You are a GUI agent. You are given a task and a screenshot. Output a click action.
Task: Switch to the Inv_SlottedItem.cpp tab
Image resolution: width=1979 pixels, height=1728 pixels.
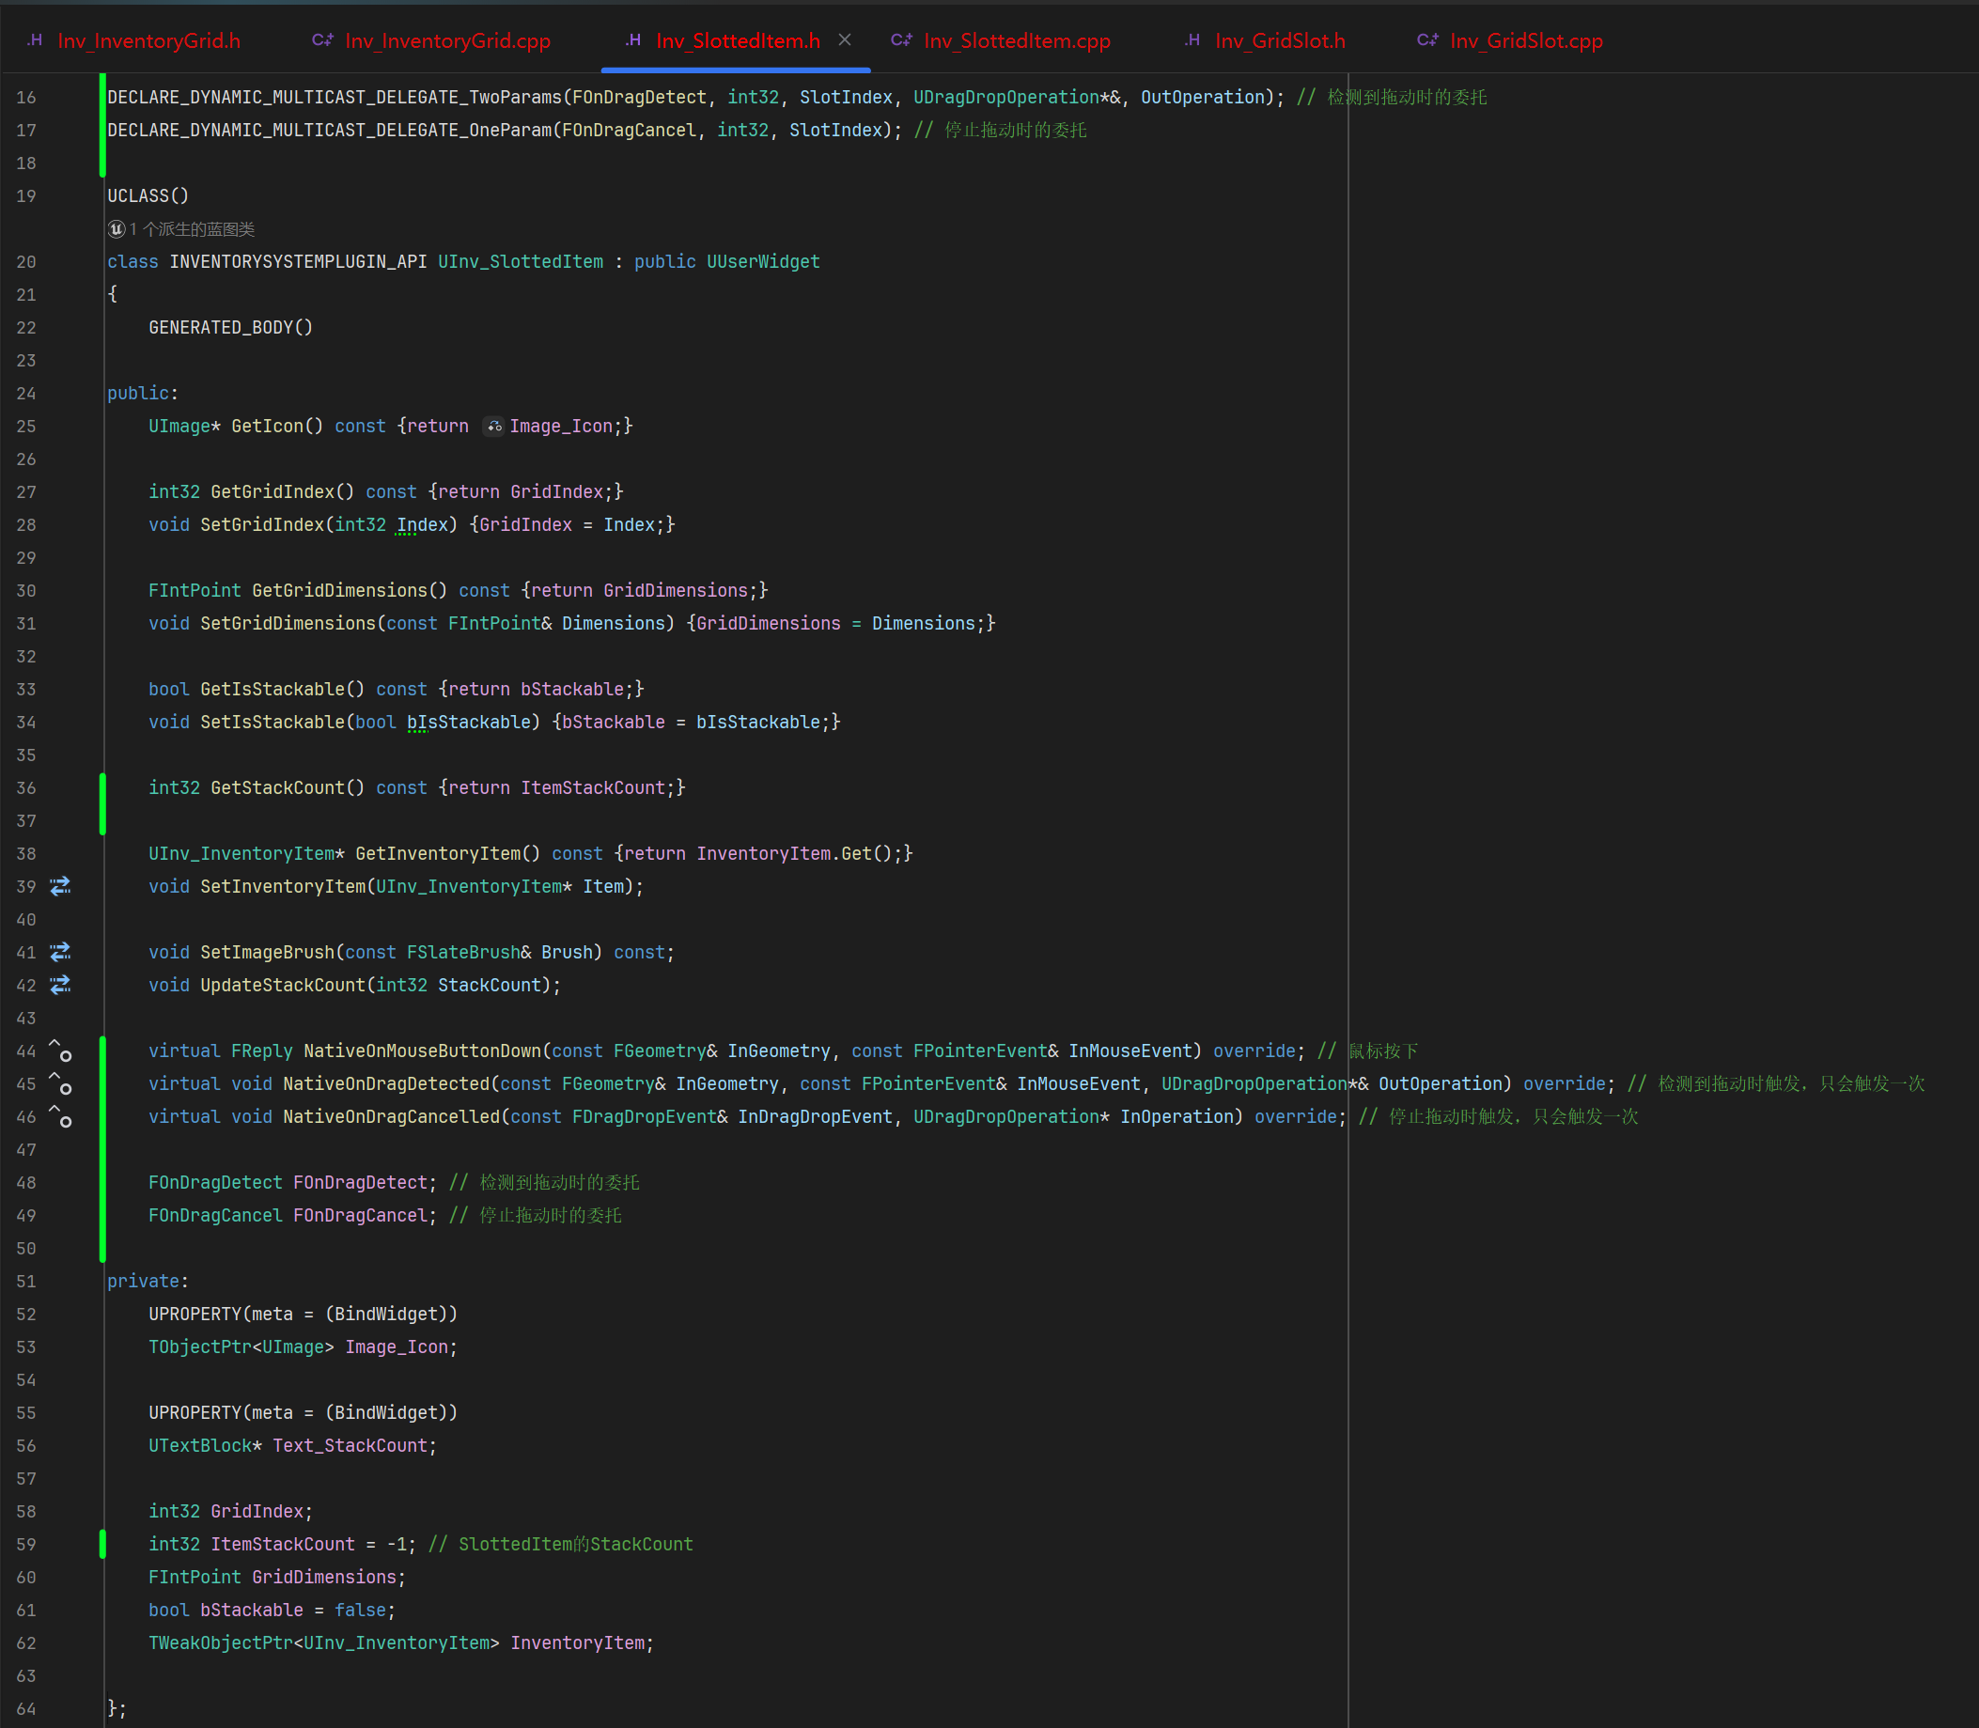(x=1017, y=40)
